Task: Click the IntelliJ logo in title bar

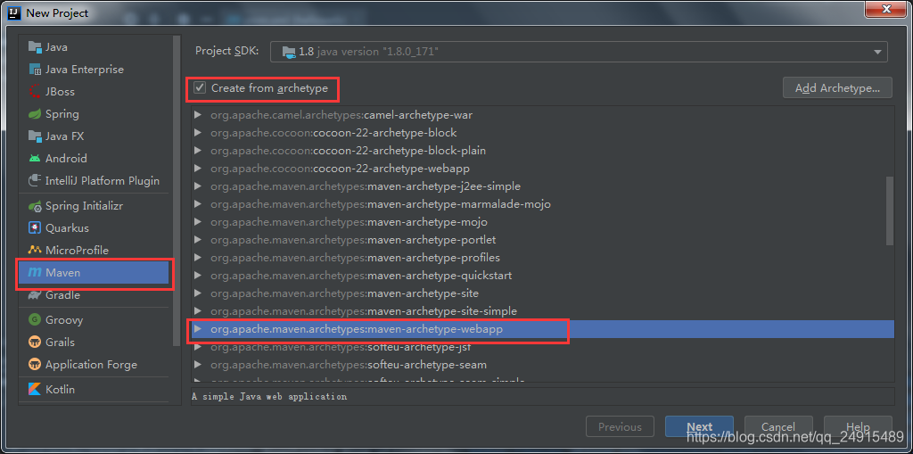Action: (x=14, y=12)
